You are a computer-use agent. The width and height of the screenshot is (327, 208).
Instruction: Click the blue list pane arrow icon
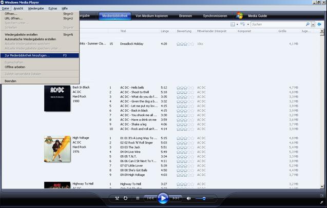(319, 25)
